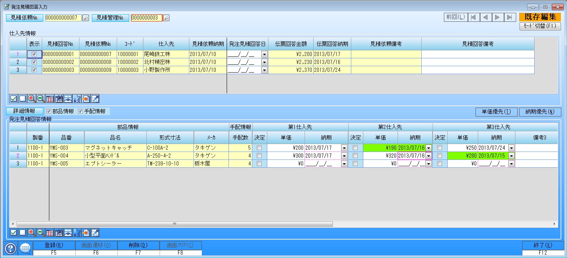Click the horizontal scrollbar of lower grid
Viewport: 567px width, 258px height.
174,224
